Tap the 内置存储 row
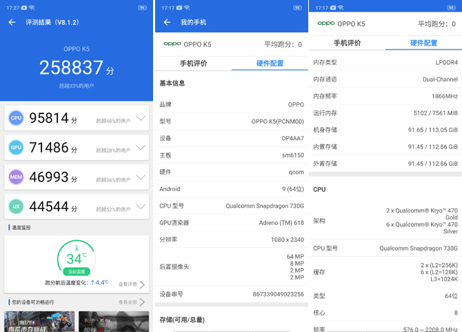 [x=385, y=146]
